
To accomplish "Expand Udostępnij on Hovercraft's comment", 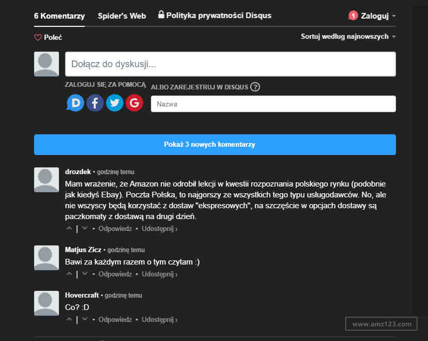I will tap(159, 319).
